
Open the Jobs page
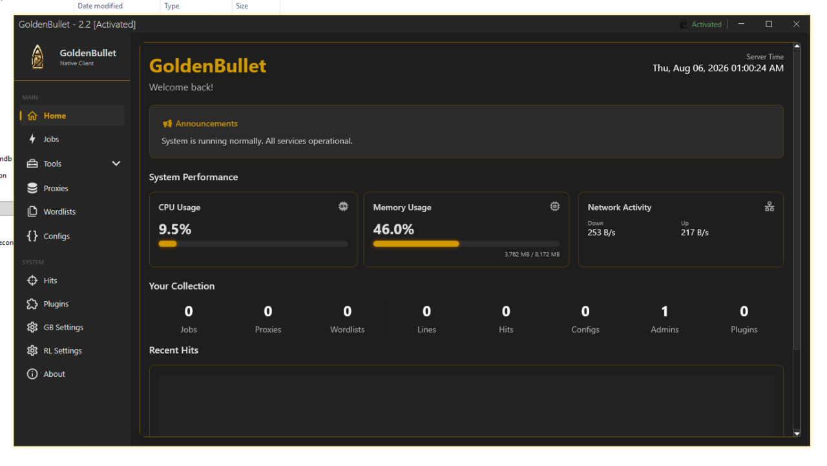tap(72, 139)
